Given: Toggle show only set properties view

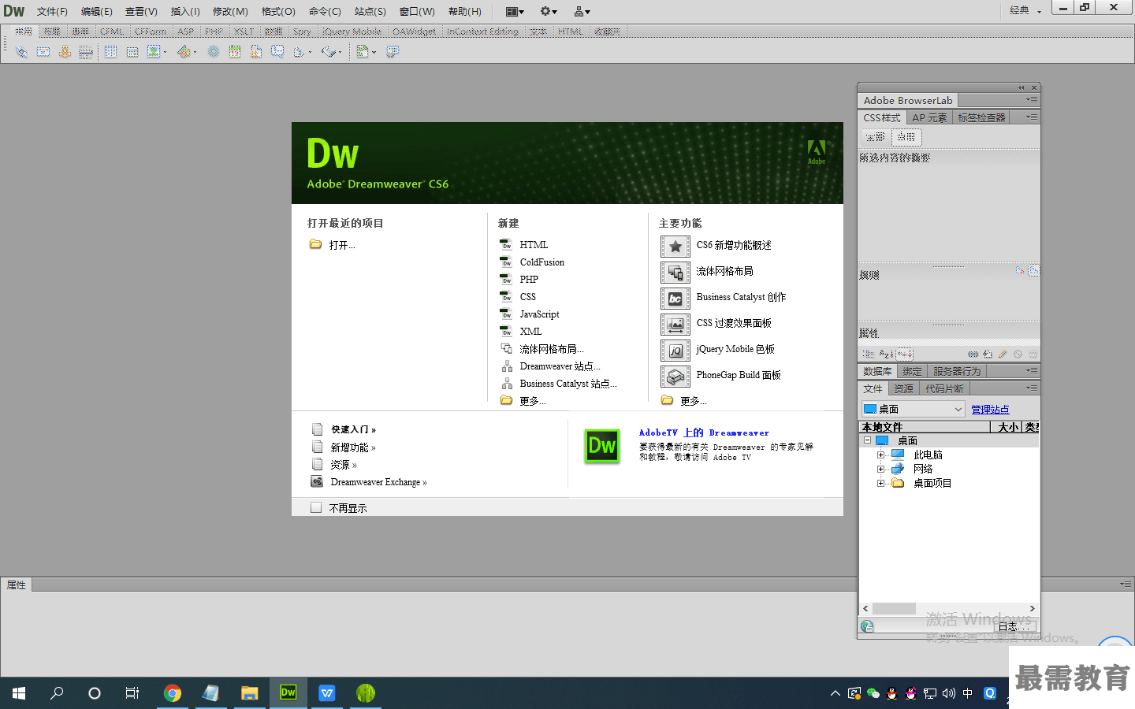Looking at the screenshot, I should coord(905,354).
